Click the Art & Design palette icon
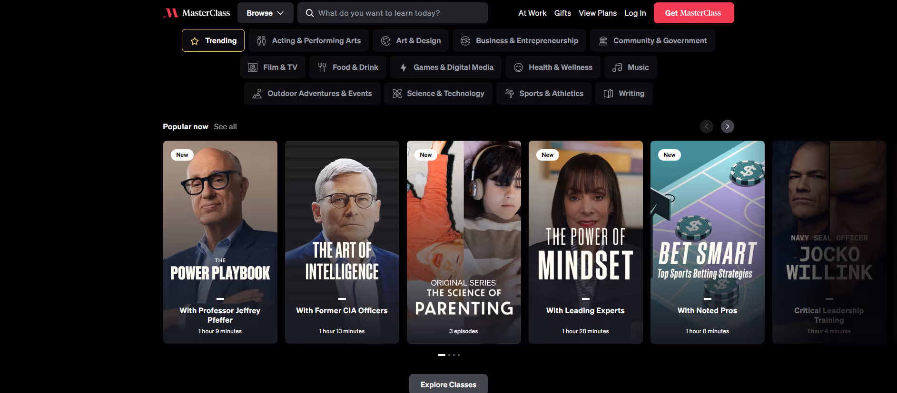The image size is (897, 393). 385,41
